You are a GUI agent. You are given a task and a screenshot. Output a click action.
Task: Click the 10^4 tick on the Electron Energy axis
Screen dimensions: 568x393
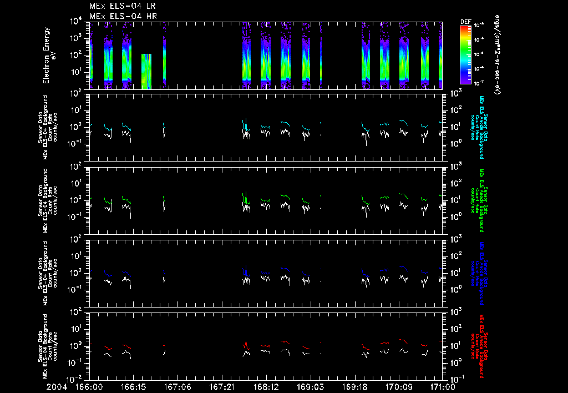76,21
